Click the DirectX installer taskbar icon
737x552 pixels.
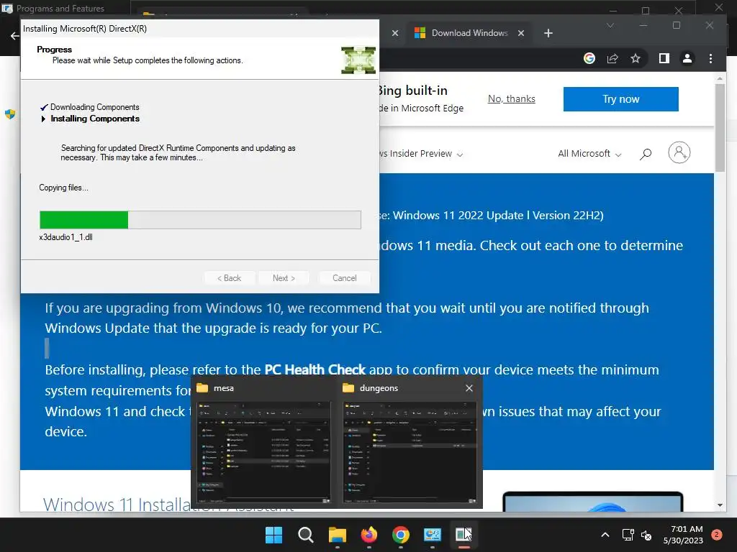464,535
